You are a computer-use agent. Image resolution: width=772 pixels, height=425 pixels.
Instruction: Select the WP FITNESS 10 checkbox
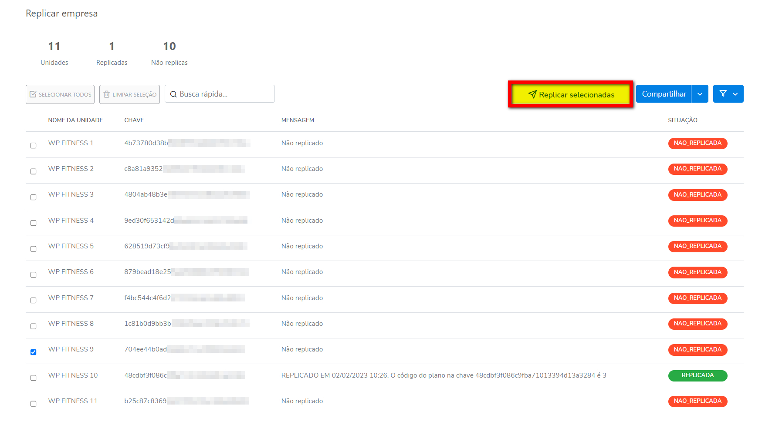tap(34, 378)
